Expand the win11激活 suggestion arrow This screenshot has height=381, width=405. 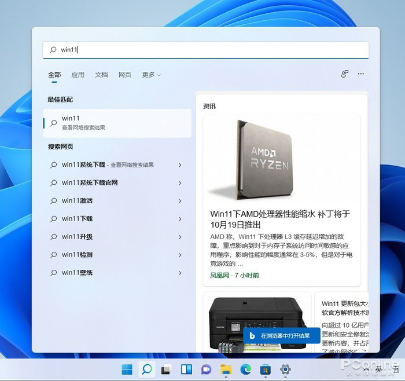click(x=180, y=201)
